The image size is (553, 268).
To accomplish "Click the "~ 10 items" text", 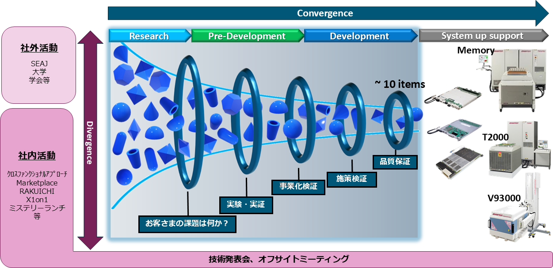I will (400, 84).
